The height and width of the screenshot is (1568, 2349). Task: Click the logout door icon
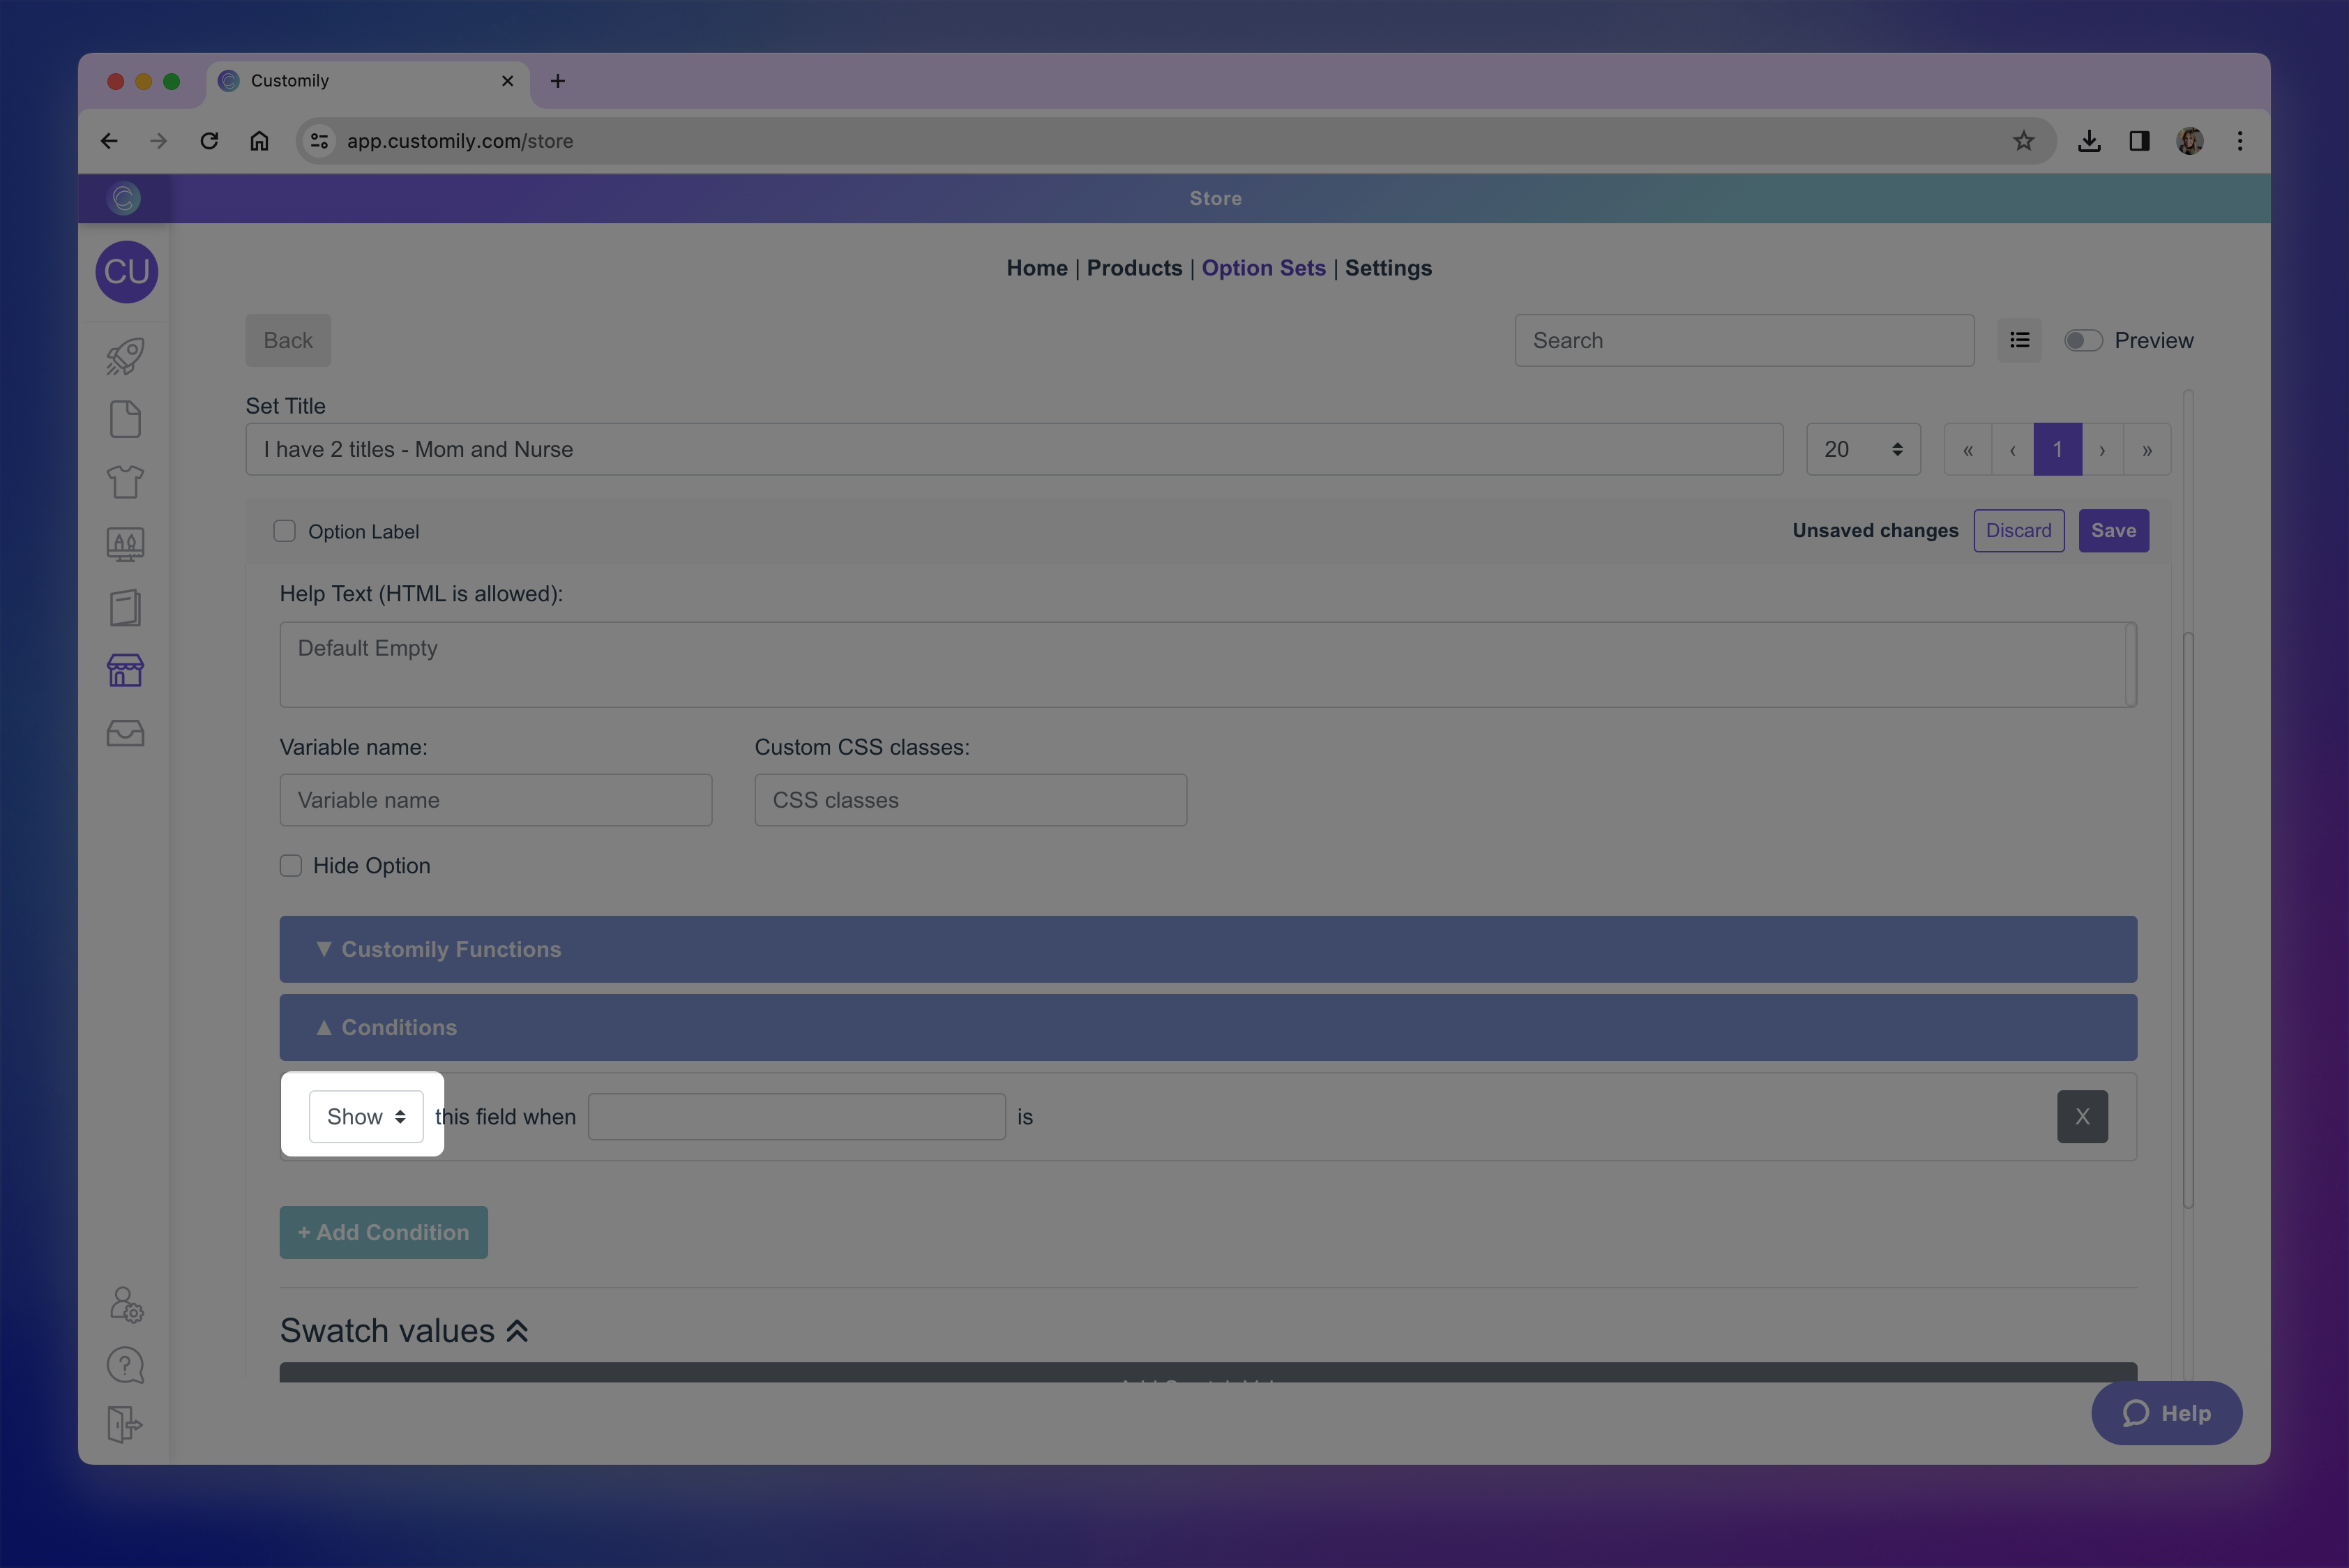click(125, 1424)
